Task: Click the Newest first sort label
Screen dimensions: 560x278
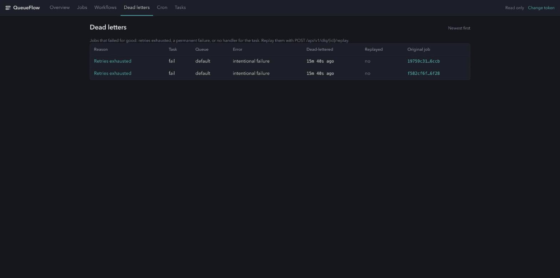Action: point(459,28)
